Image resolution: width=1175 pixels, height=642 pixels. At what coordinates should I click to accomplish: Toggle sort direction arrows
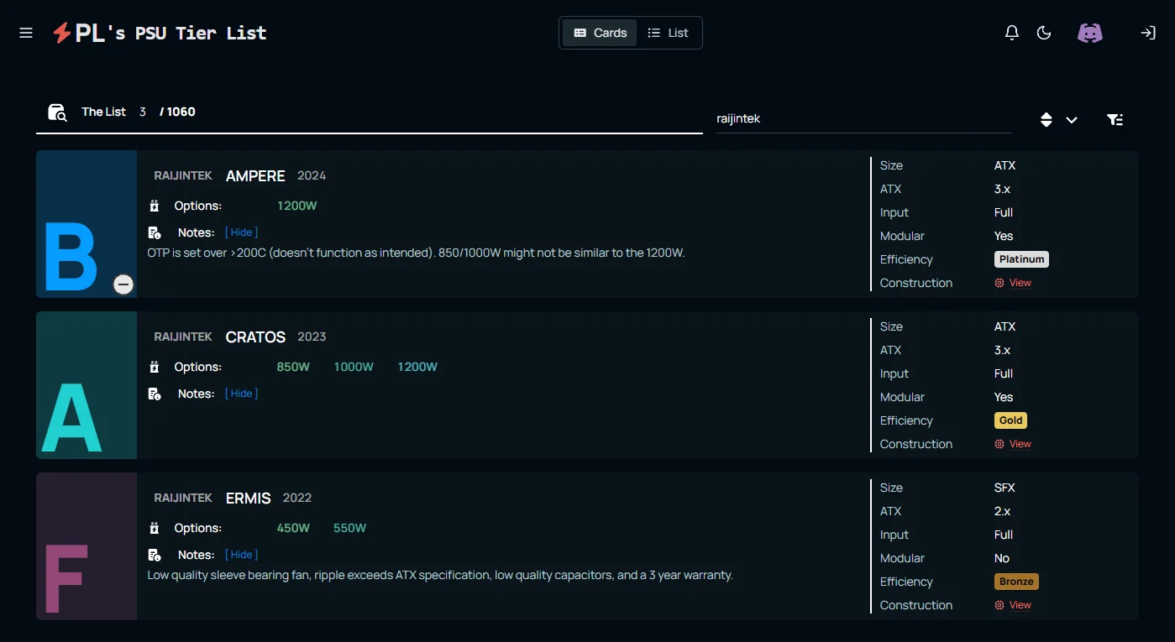(x=1046, y=120)
